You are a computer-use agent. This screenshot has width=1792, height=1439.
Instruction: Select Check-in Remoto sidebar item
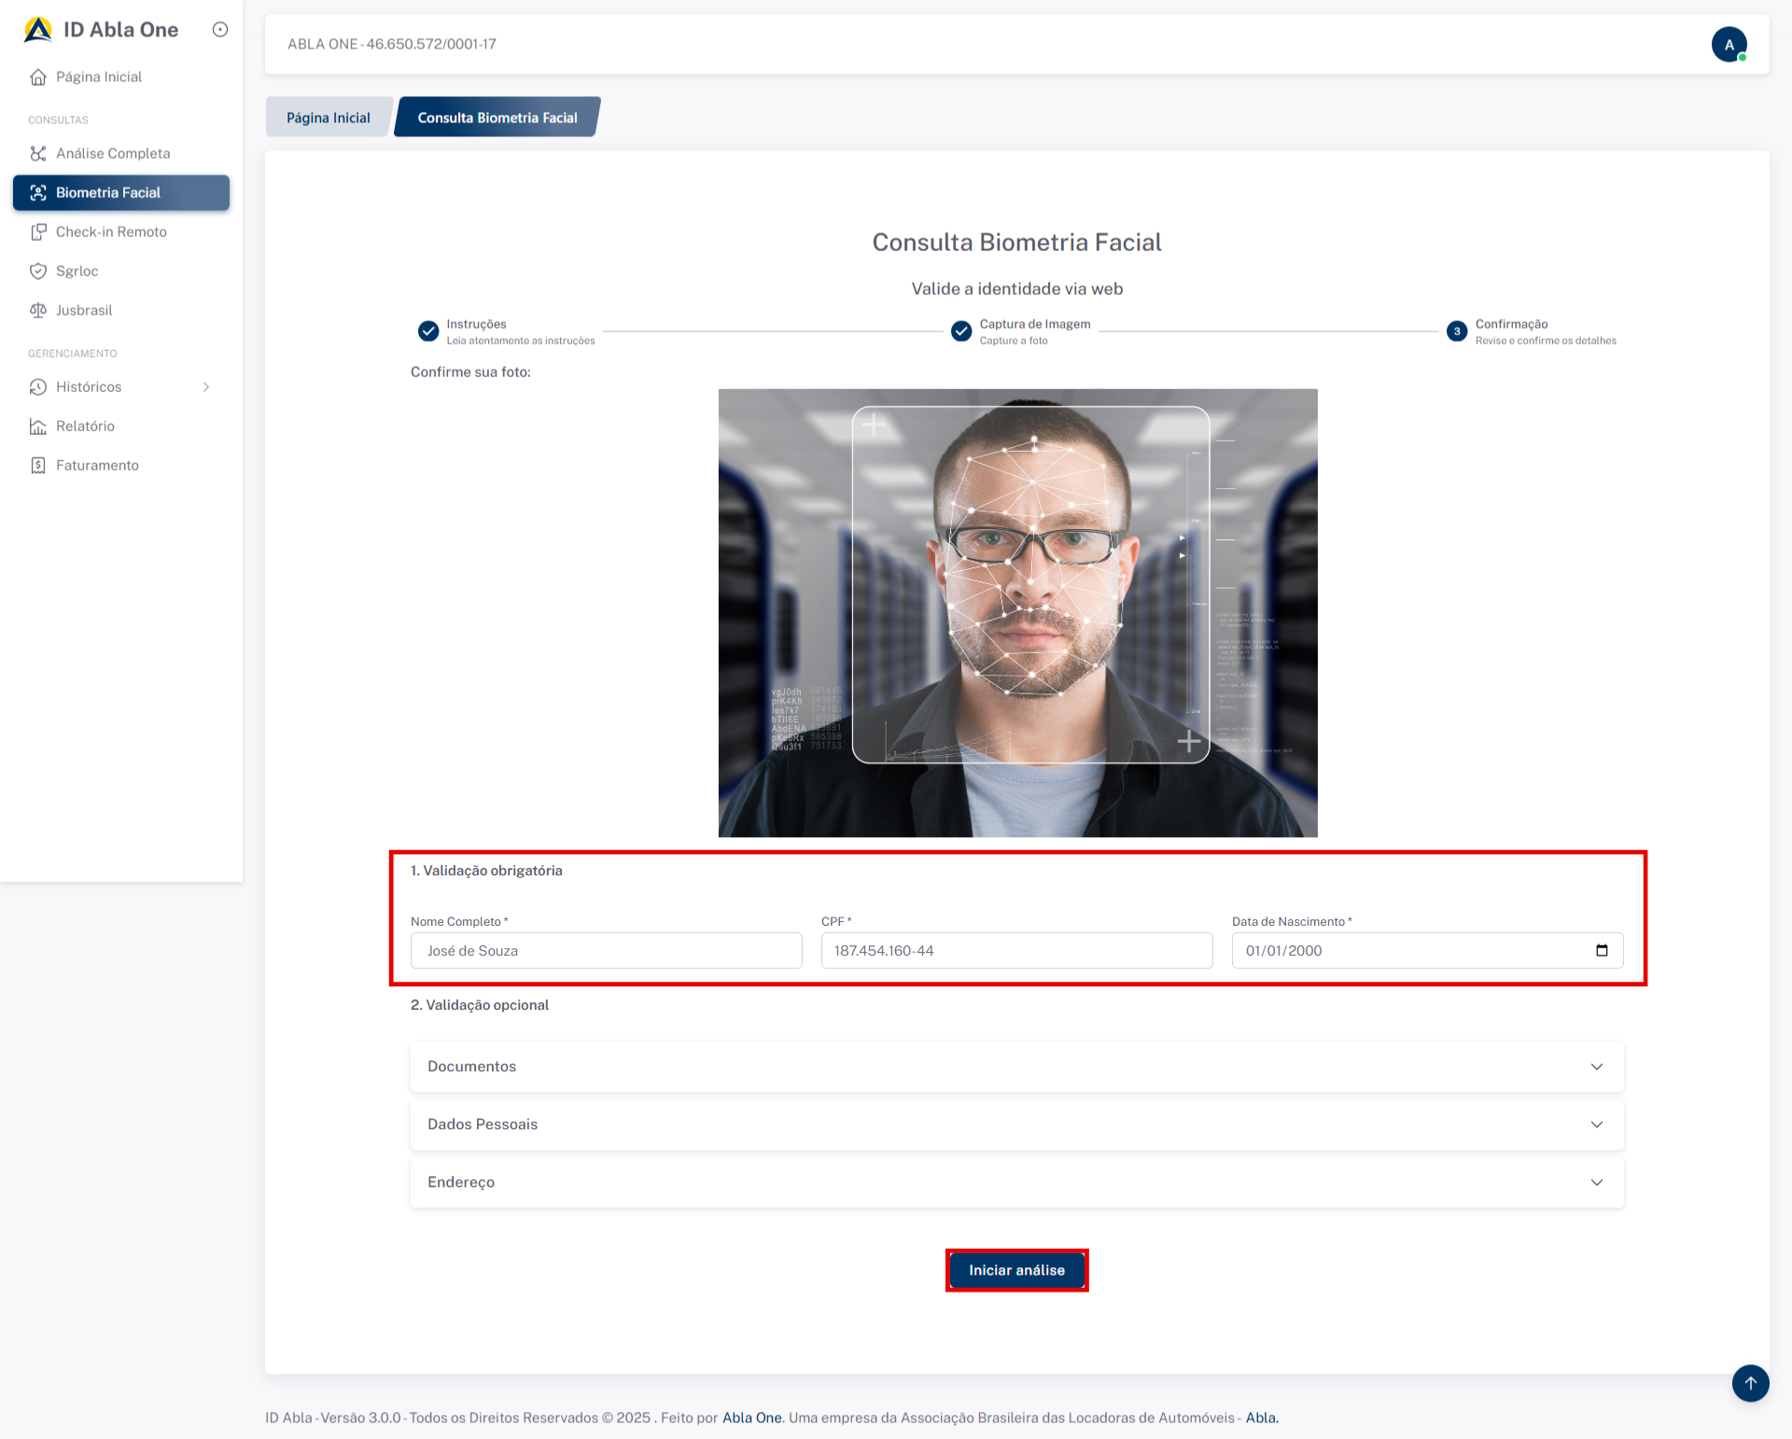111,231
